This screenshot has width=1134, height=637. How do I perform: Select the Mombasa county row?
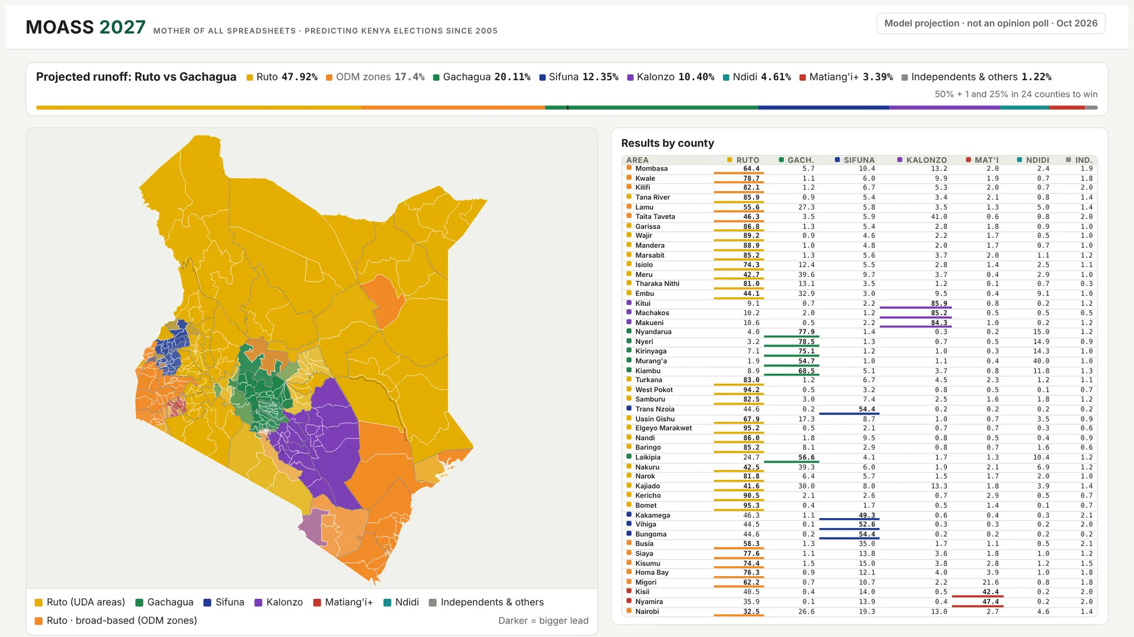click(859, 169)
